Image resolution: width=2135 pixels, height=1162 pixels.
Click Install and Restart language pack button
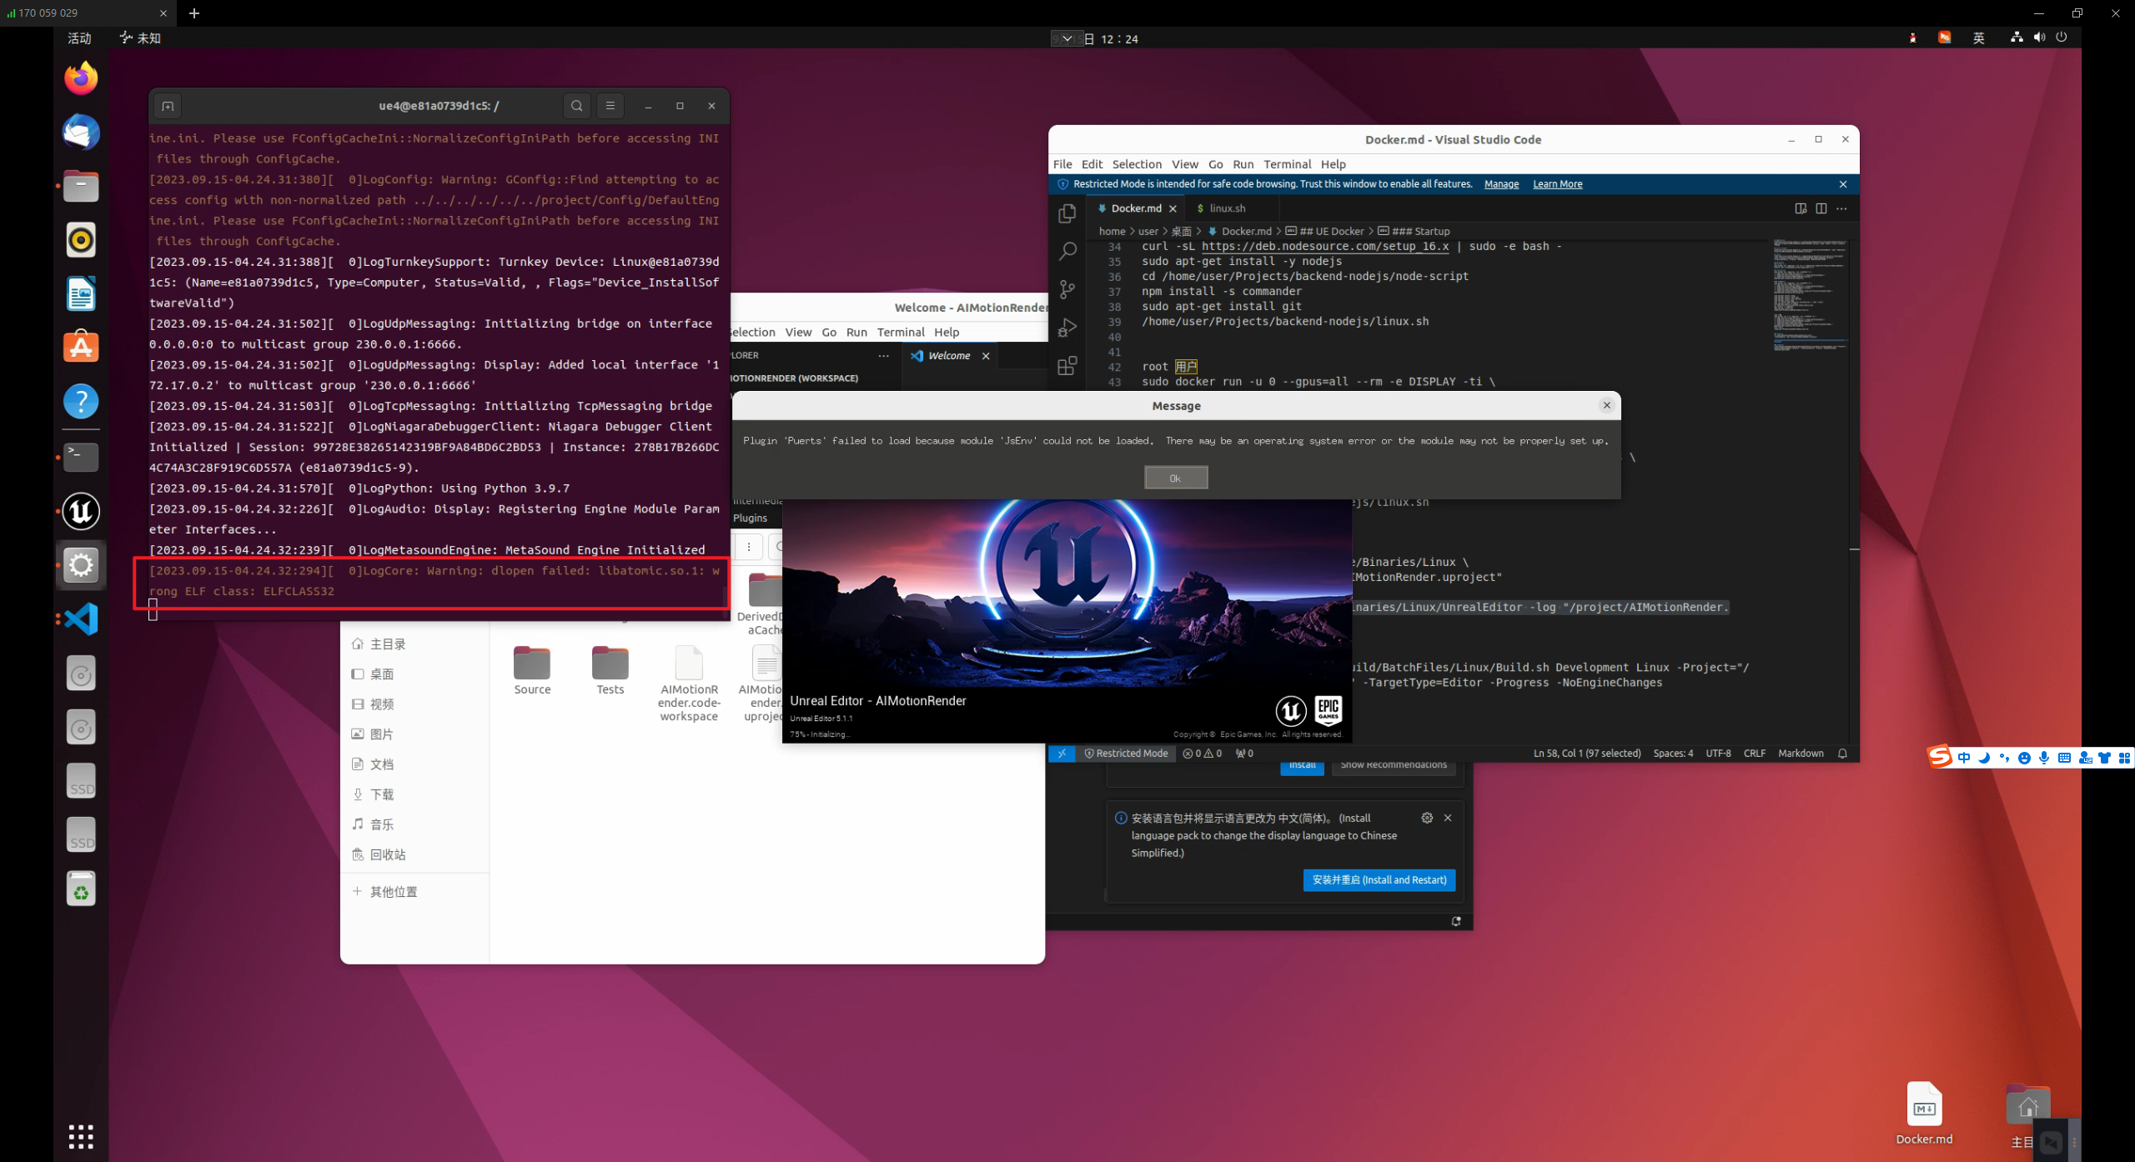[1379, 879]
